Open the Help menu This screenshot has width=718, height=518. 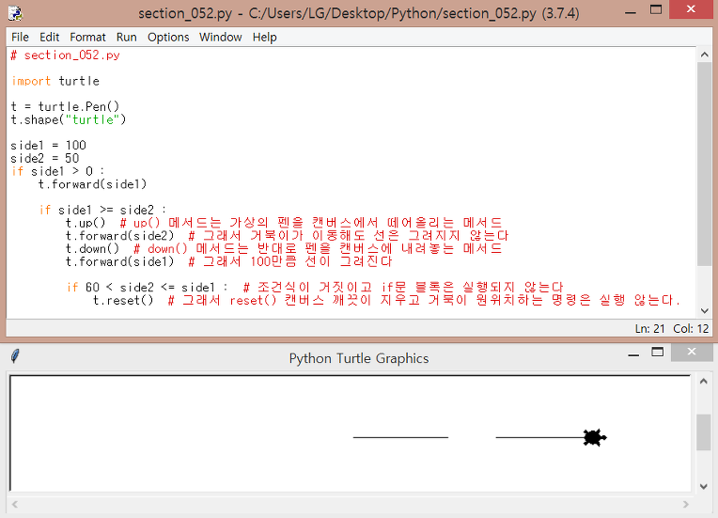pyautogui.click(x=264, y=37)
